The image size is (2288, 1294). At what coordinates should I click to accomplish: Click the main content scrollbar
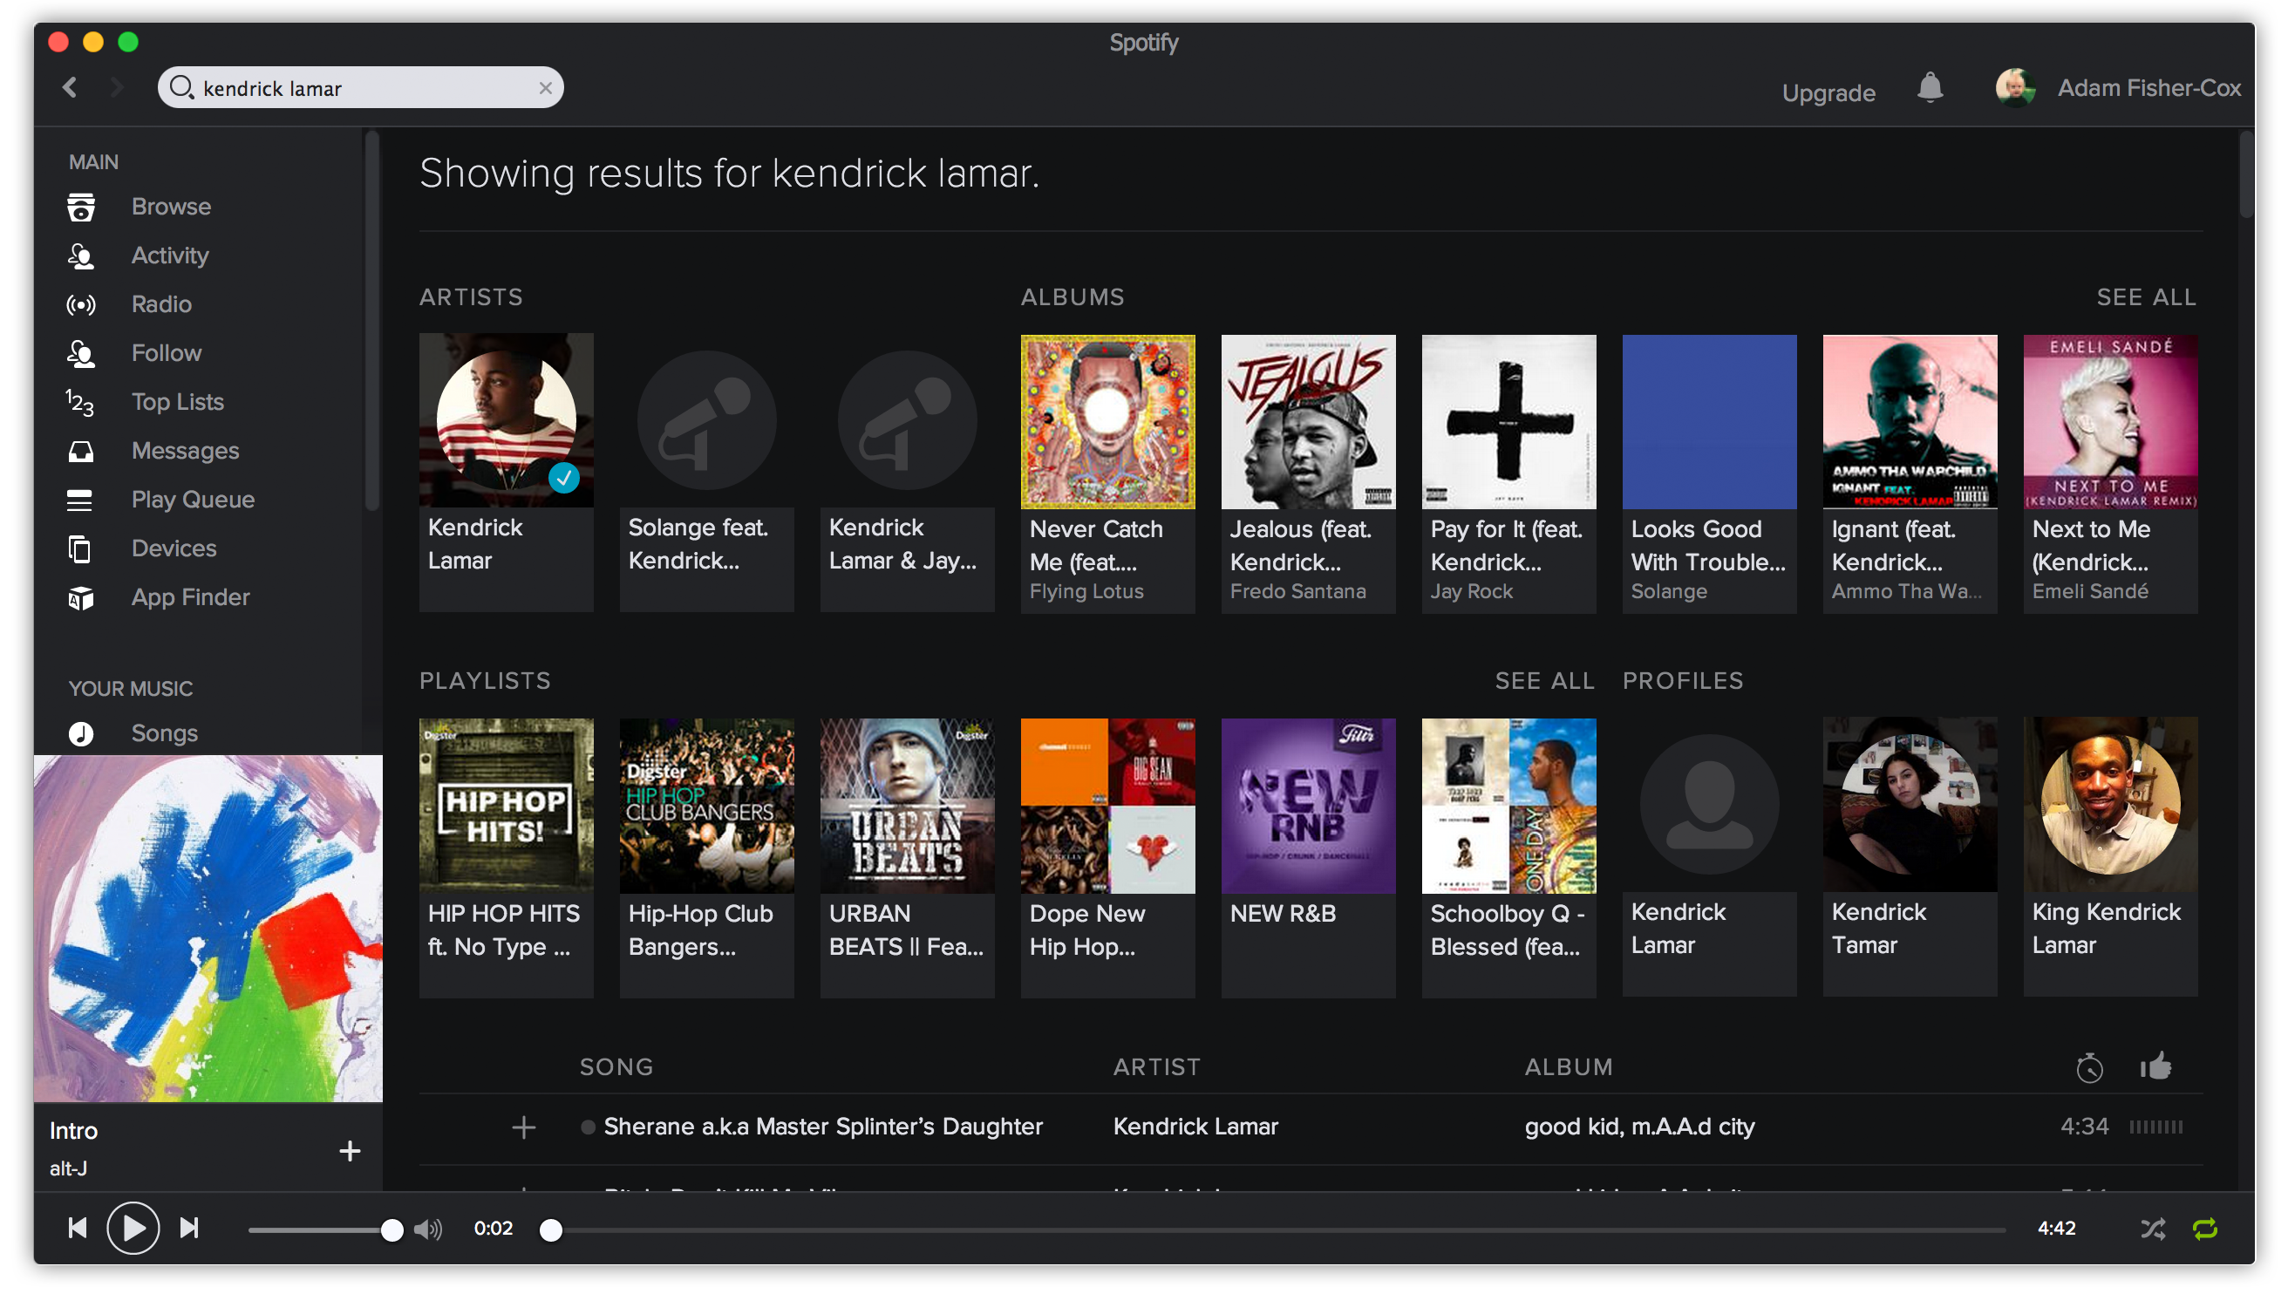tap(2246, 176)
